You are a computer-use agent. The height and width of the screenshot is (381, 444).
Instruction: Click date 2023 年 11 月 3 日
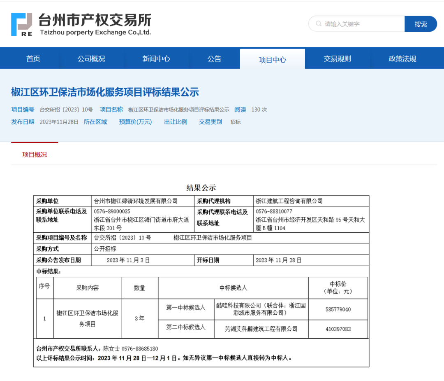pyautogui.click(x=128, y=260)
